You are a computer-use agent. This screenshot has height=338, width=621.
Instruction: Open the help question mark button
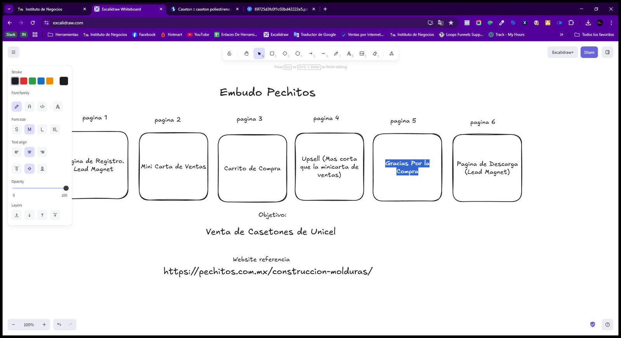[607, 324]
